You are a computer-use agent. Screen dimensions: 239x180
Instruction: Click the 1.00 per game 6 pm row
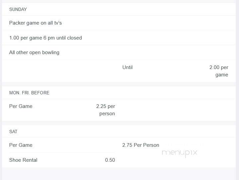point(119,38)
